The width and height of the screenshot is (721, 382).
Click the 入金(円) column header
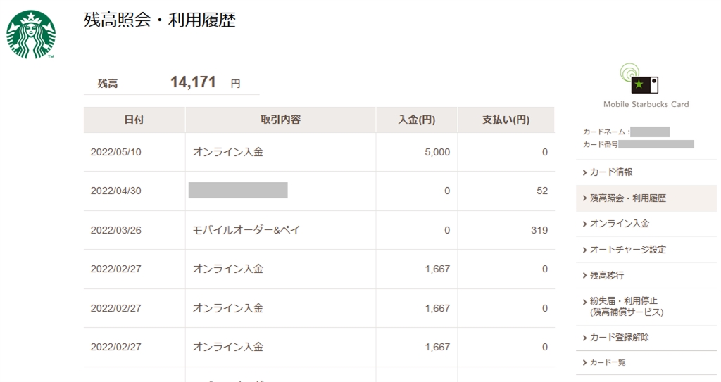pos(416,120)
